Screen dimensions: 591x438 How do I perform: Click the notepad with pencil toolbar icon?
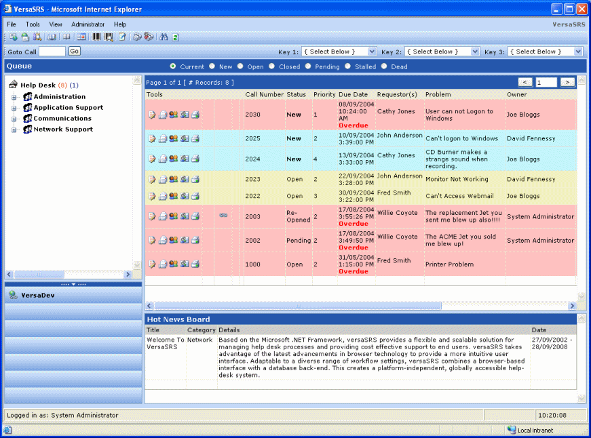pyautogui.click(x=123, y=37)
